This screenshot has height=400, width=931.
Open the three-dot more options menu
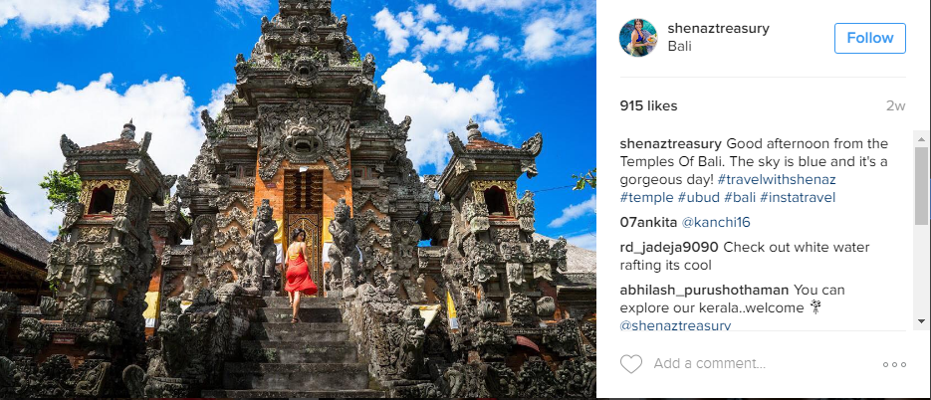[894, 364]
